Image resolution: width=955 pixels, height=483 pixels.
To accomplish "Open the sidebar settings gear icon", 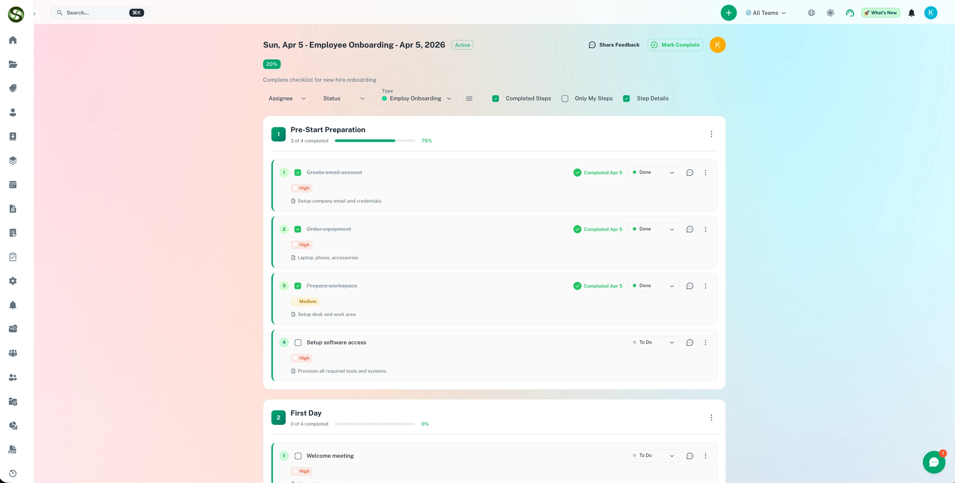I will pyautogui.click(x=13, y=281).
